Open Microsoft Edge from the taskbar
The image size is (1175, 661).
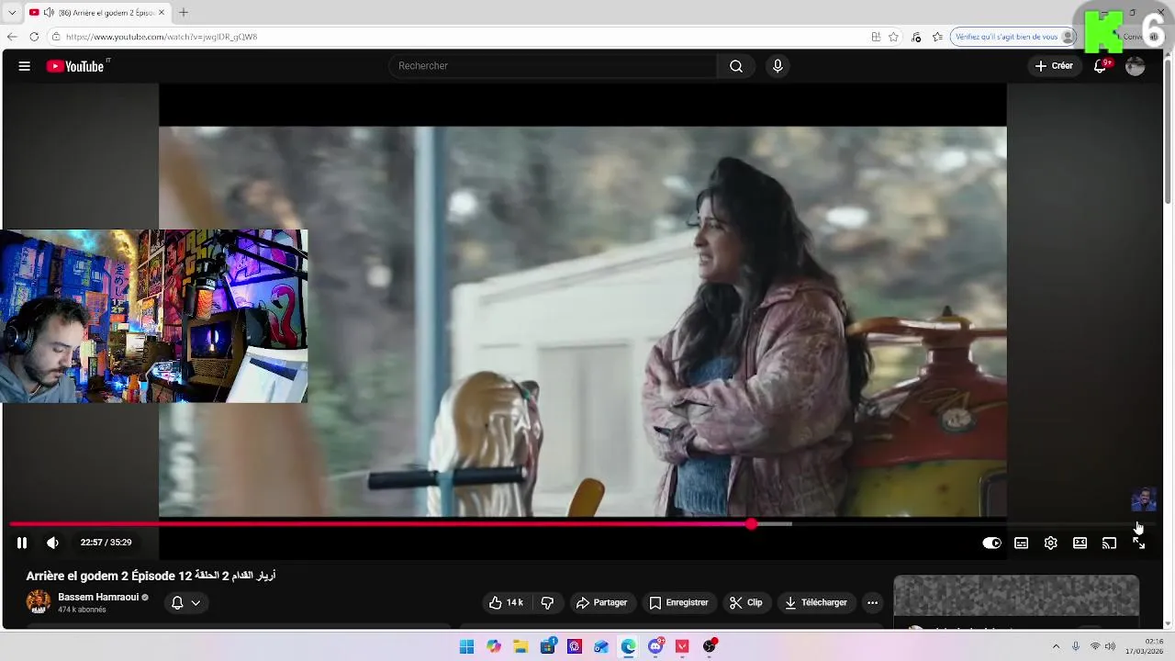point(628,646)
